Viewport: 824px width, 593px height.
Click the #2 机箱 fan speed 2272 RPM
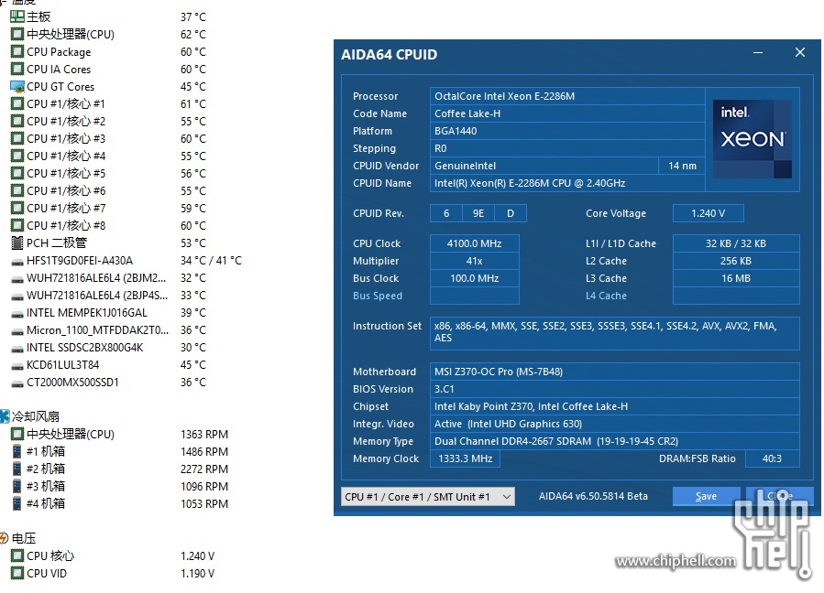[204, 469]
